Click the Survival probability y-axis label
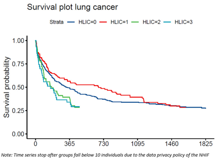The width and height of the screenshot is (216, 160). 7,87
